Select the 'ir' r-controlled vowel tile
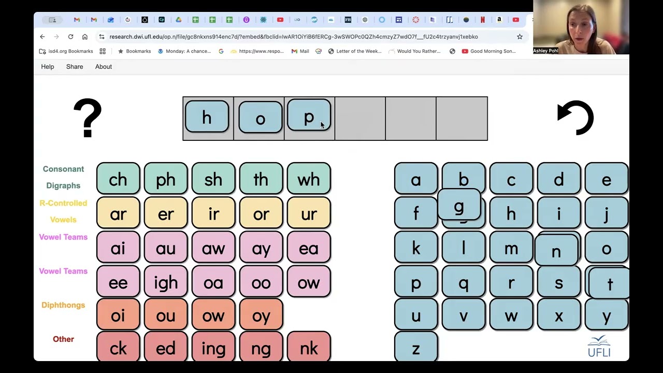This screenshot has width=663, height=373. 213,213
